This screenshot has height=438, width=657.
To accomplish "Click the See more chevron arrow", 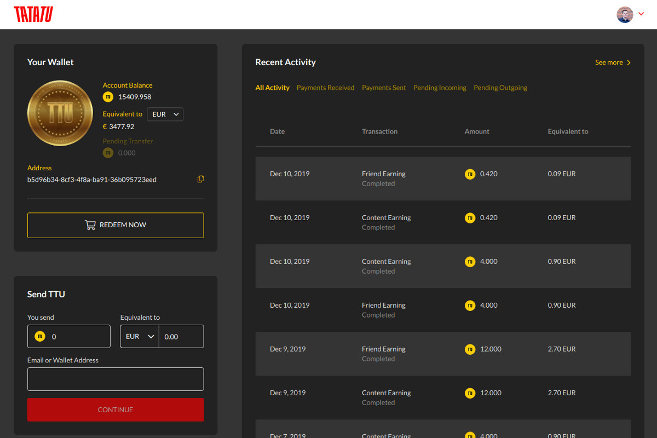I will [x=629, y=62].
